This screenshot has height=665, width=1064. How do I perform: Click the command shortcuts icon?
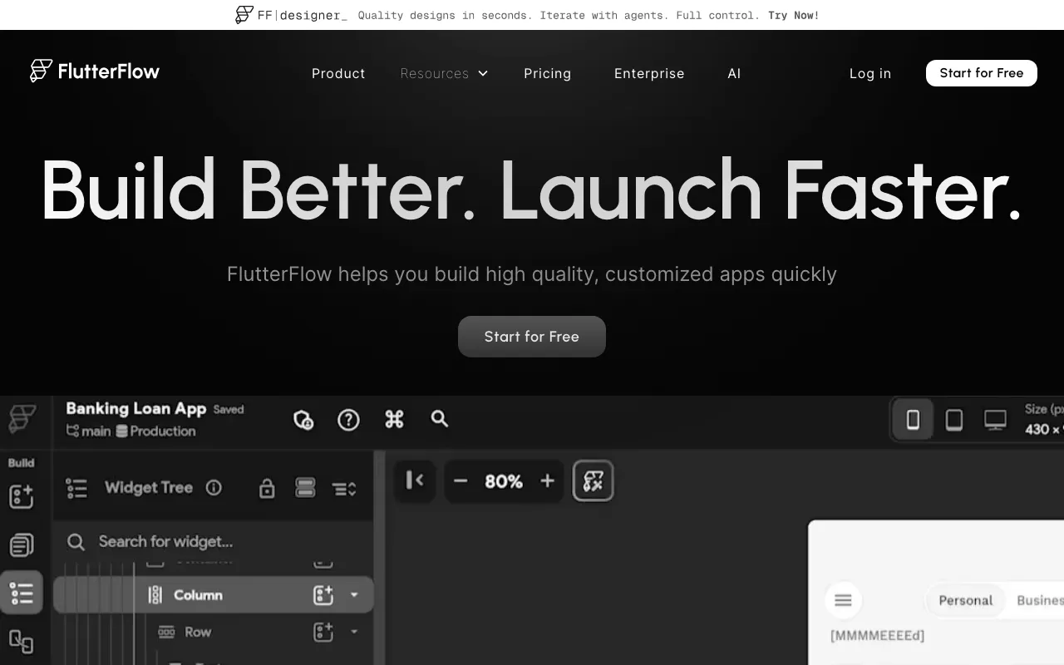click(x=394, y=420)
